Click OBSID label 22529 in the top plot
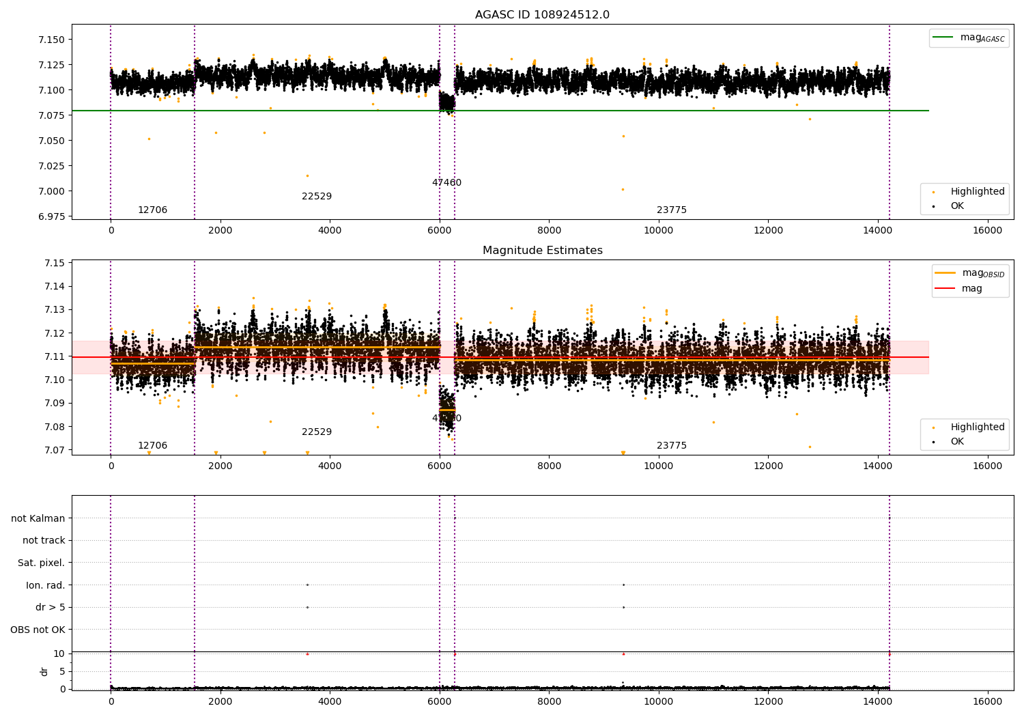This screenshot has height=717, width=1024. pos(317,197)
